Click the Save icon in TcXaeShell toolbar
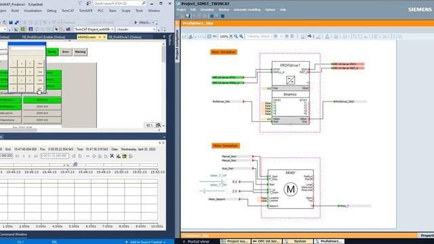This screenshot has height=244, width=434. click(11, 22)
